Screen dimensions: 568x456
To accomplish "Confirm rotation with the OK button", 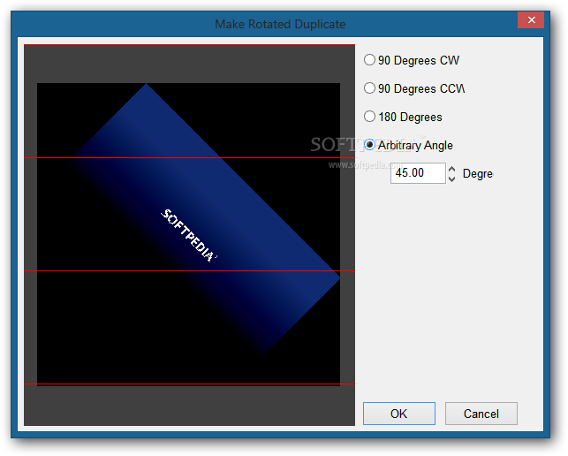I will [398, 414].
